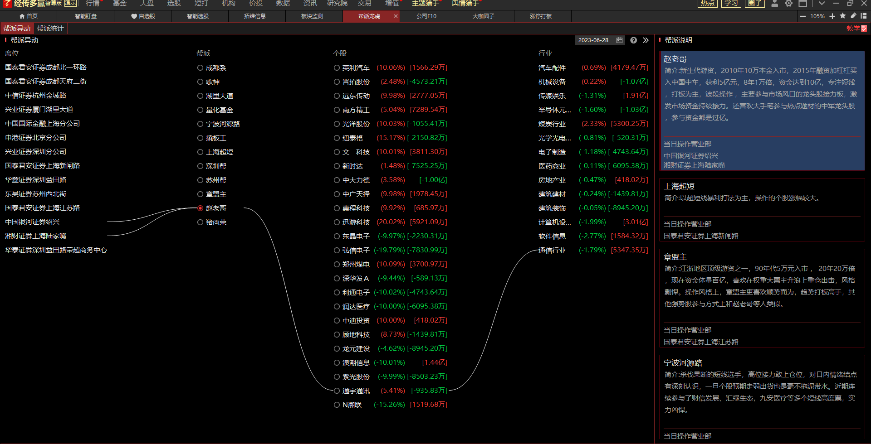871x444 pixels.
Task: Open the user account icon
Action: 775,3
